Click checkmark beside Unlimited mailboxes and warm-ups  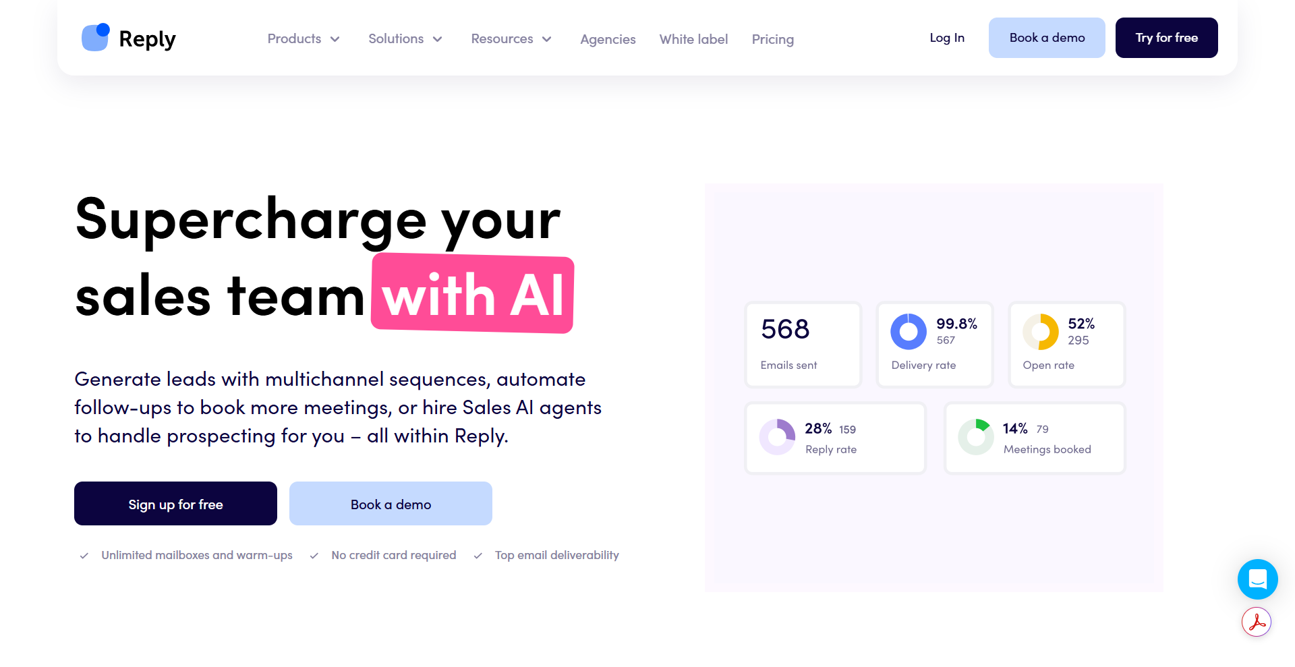tap(84, 556)
